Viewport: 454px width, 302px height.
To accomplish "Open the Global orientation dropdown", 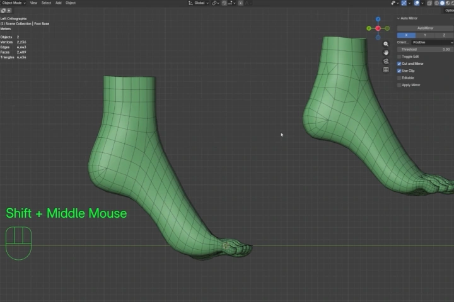I will tap(202, 3).
